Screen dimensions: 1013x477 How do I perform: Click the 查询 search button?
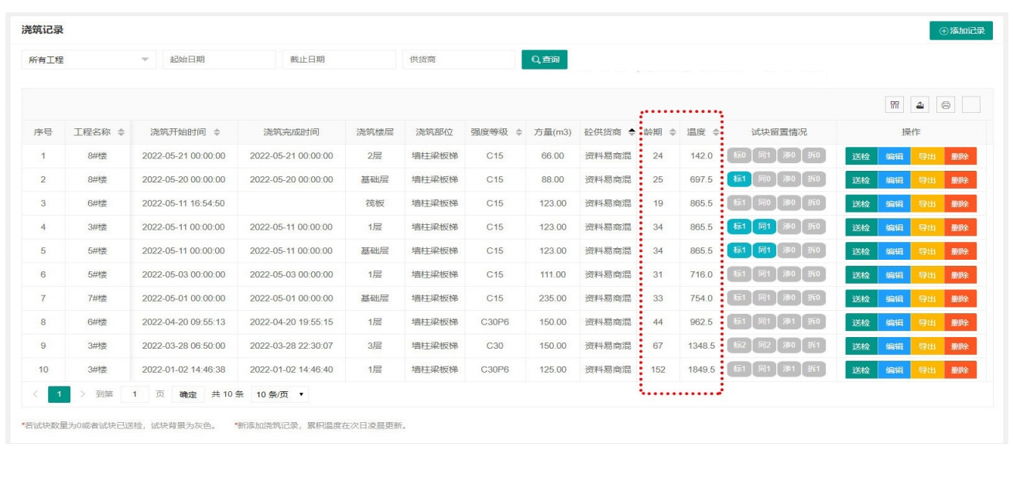tap(544, 60)
